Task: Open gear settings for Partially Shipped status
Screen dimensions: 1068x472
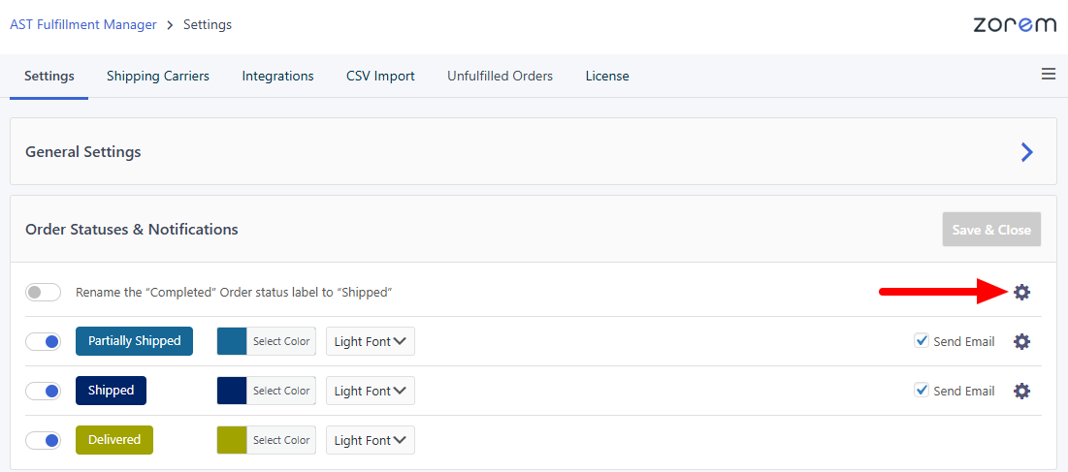Action: pos(1021,341)
